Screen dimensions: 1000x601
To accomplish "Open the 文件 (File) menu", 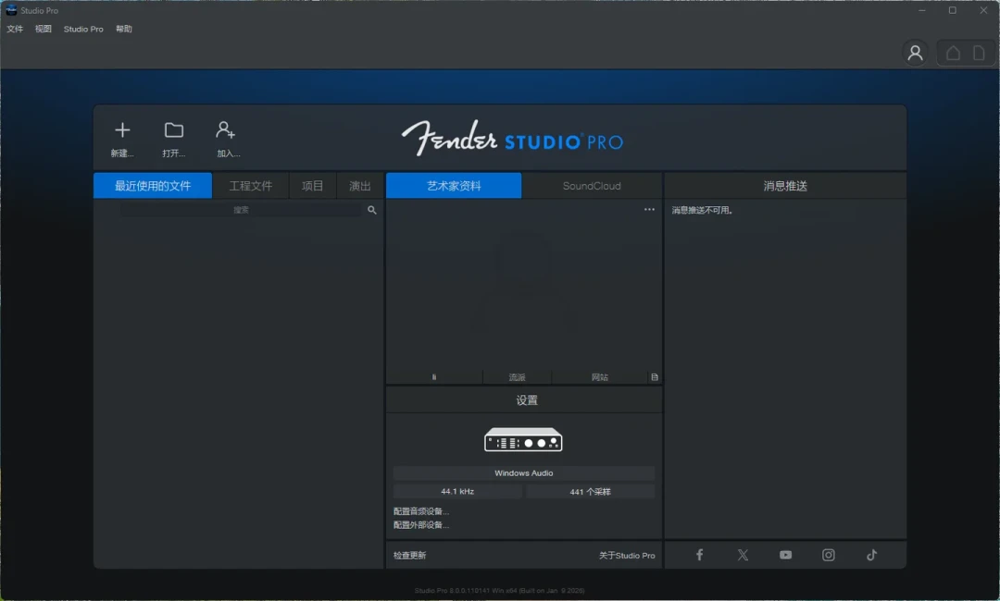I will pos(15,29).
